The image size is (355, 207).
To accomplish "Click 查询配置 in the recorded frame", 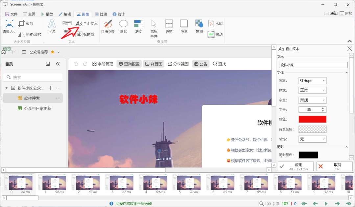I will pyautogui.click(x=129, y=64).
